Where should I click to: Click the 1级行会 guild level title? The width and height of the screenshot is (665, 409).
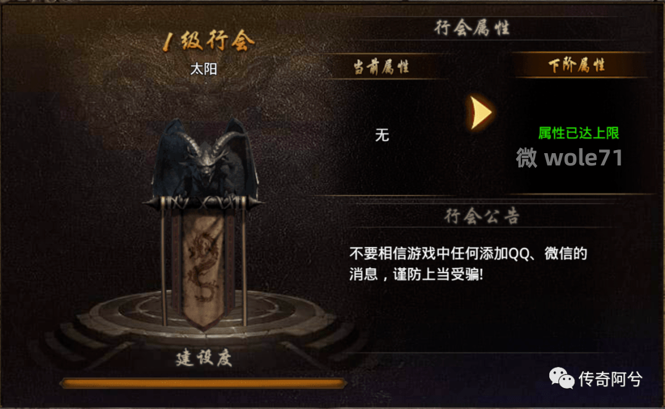click(209, 42)
